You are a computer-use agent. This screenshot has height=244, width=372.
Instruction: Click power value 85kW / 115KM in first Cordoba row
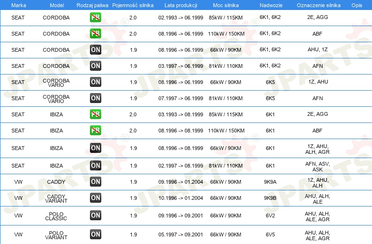[225, 18]
